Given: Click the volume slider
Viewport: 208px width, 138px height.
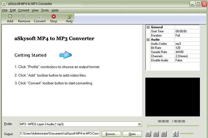Looking at the screenshot, I should pos(187,134).
